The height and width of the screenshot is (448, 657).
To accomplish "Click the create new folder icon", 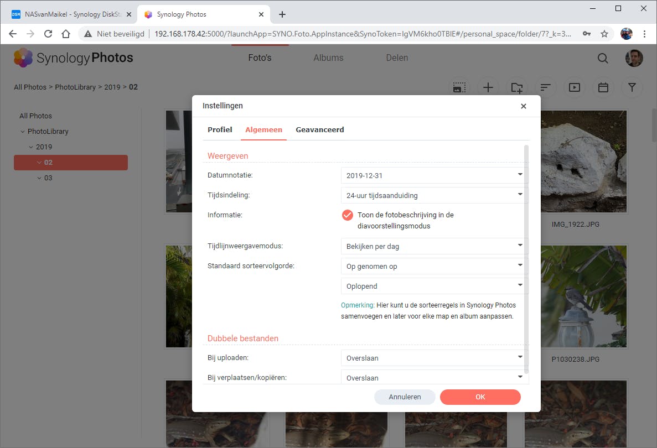I will [x=516, y=87].
